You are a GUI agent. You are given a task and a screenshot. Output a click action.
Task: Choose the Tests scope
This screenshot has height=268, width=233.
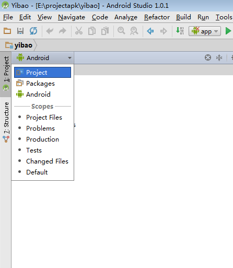[43, 150]
